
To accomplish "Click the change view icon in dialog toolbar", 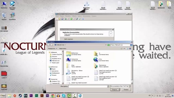I will click(x=122, y=49).
